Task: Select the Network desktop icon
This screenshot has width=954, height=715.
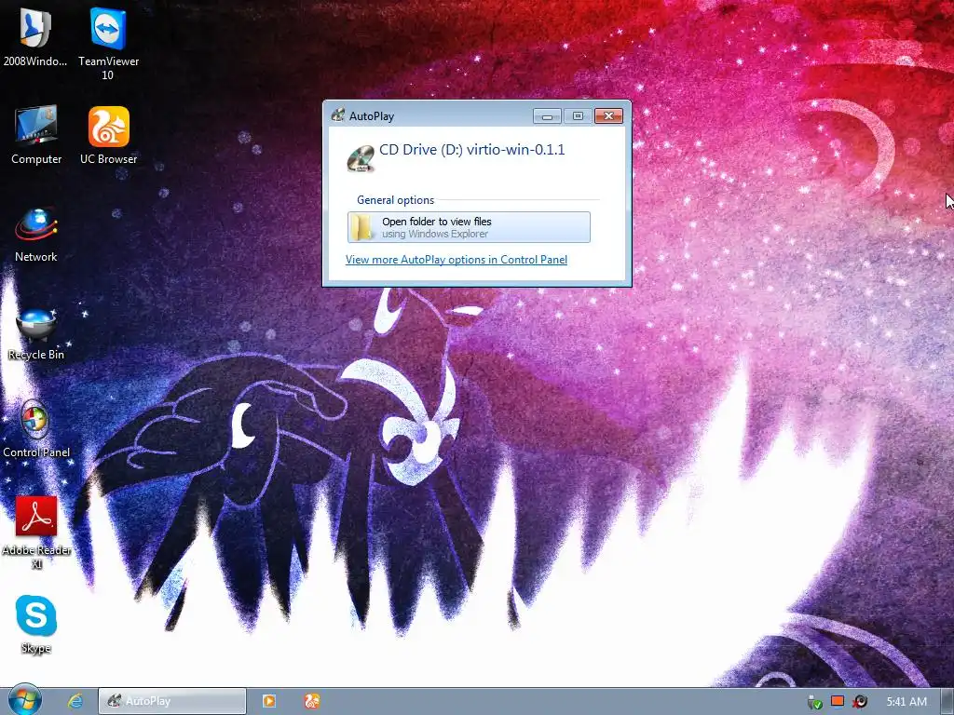Action: (36, 235)
